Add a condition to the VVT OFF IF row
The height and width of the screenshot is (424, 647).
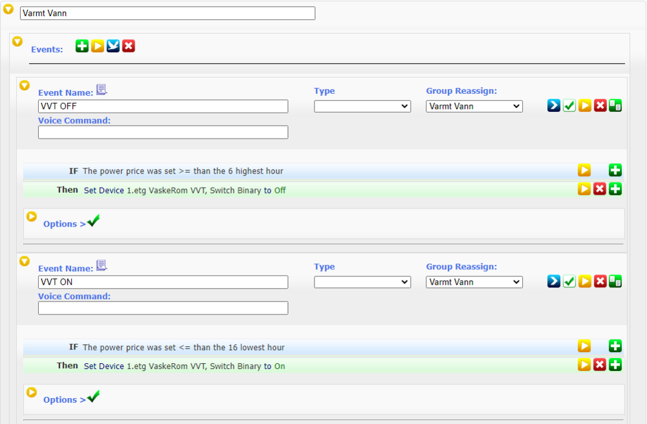pyautogui.click(x=615, y=170)
